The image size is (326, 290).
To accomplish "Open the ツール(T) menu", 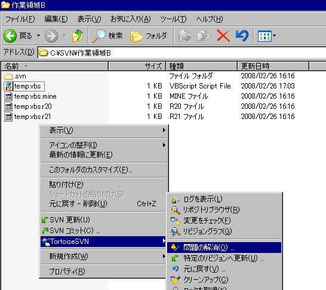I will tap(173, 19).
